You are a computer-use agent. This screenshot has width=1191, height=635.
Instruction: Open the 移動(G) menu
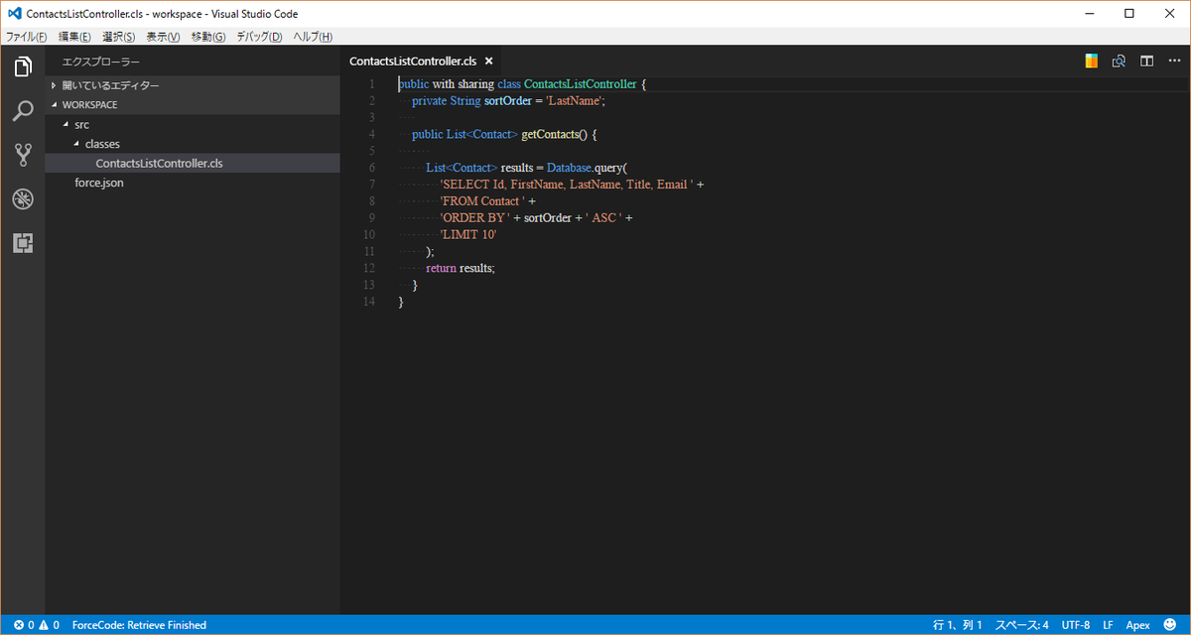click(x=208, y=37)
